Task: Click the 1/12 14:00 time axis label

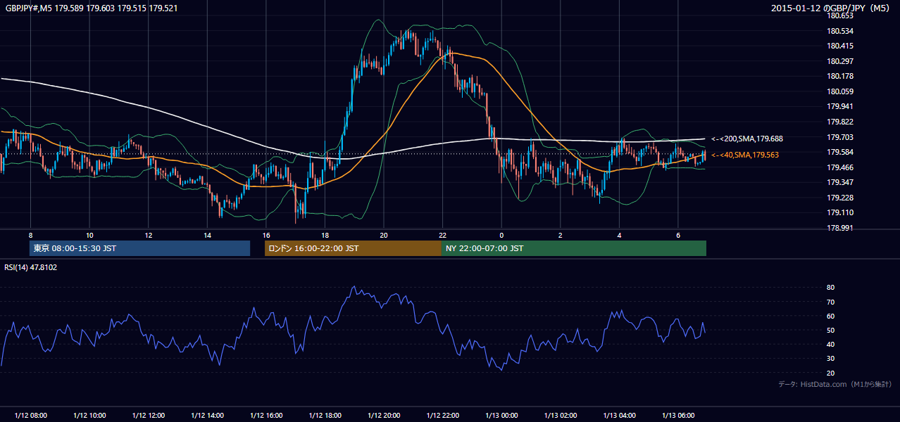Action: tap(207, 415)
